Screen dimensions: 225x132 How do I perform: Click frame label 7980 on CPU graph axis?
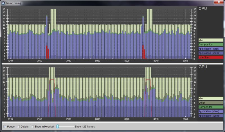pyautogui.click(x=69, y=61)
